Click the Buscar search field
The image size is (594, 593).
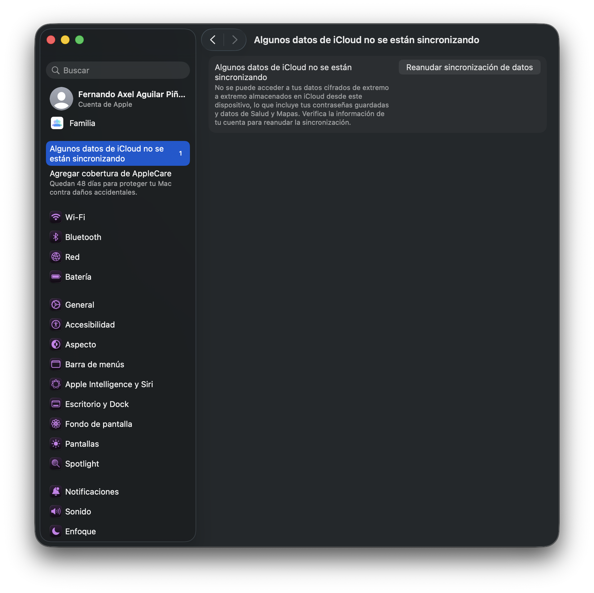(x=118, y=70)
